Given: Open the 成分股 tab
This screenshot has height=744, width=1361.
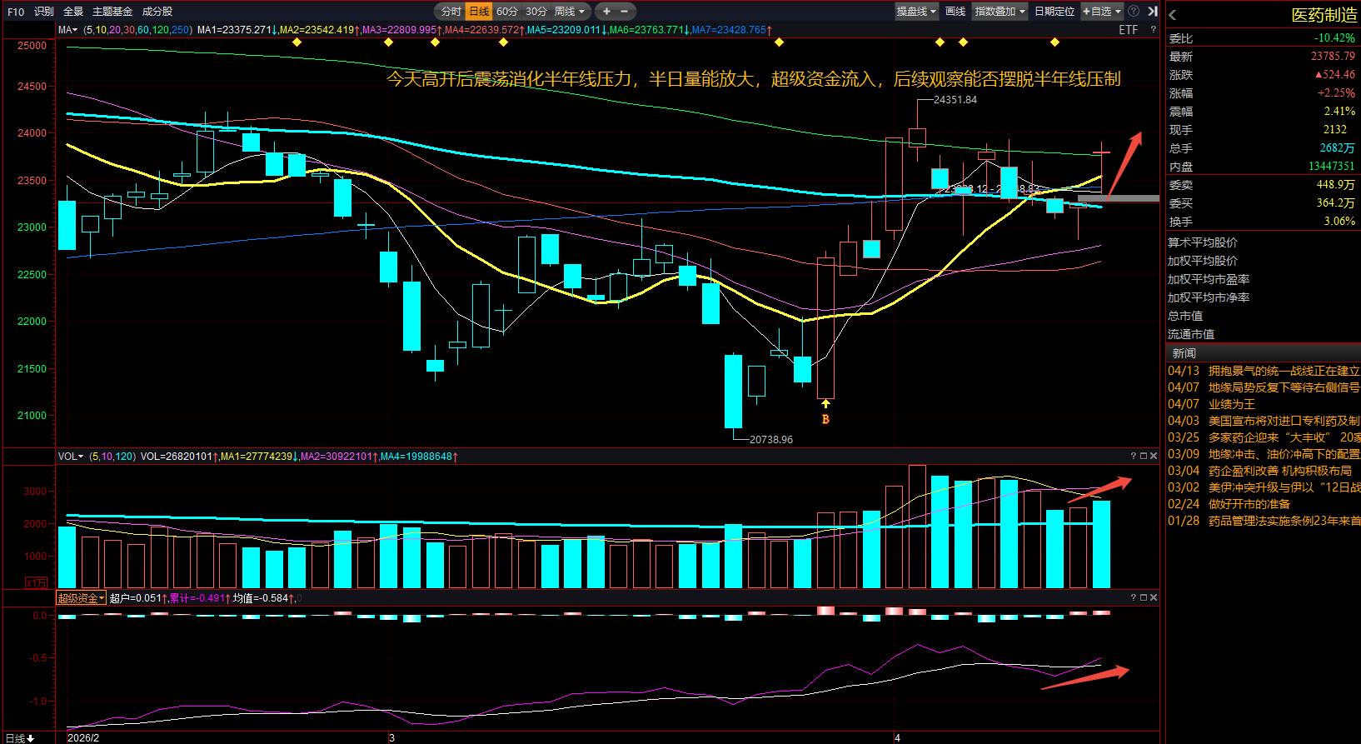Looking at the screenshot, I should click(x=157, y=12).
